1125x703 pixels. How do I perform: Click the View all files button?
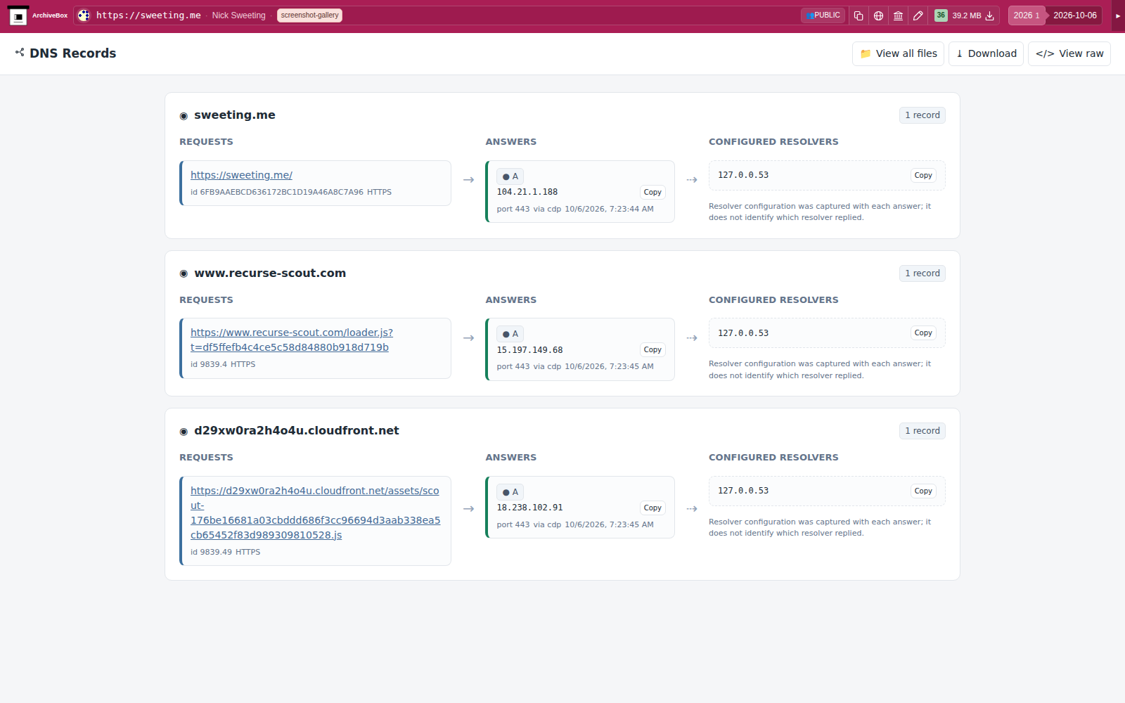898,53
